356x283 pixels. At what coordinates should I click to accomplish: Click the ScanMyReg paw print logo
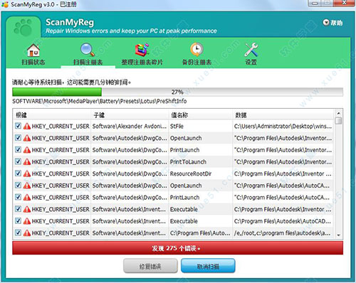point(23,28)
